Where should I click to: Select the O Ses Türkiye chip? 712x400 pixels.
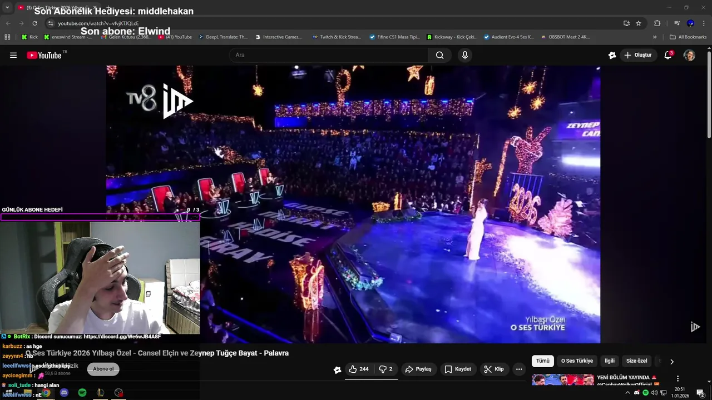pos(577,361)
